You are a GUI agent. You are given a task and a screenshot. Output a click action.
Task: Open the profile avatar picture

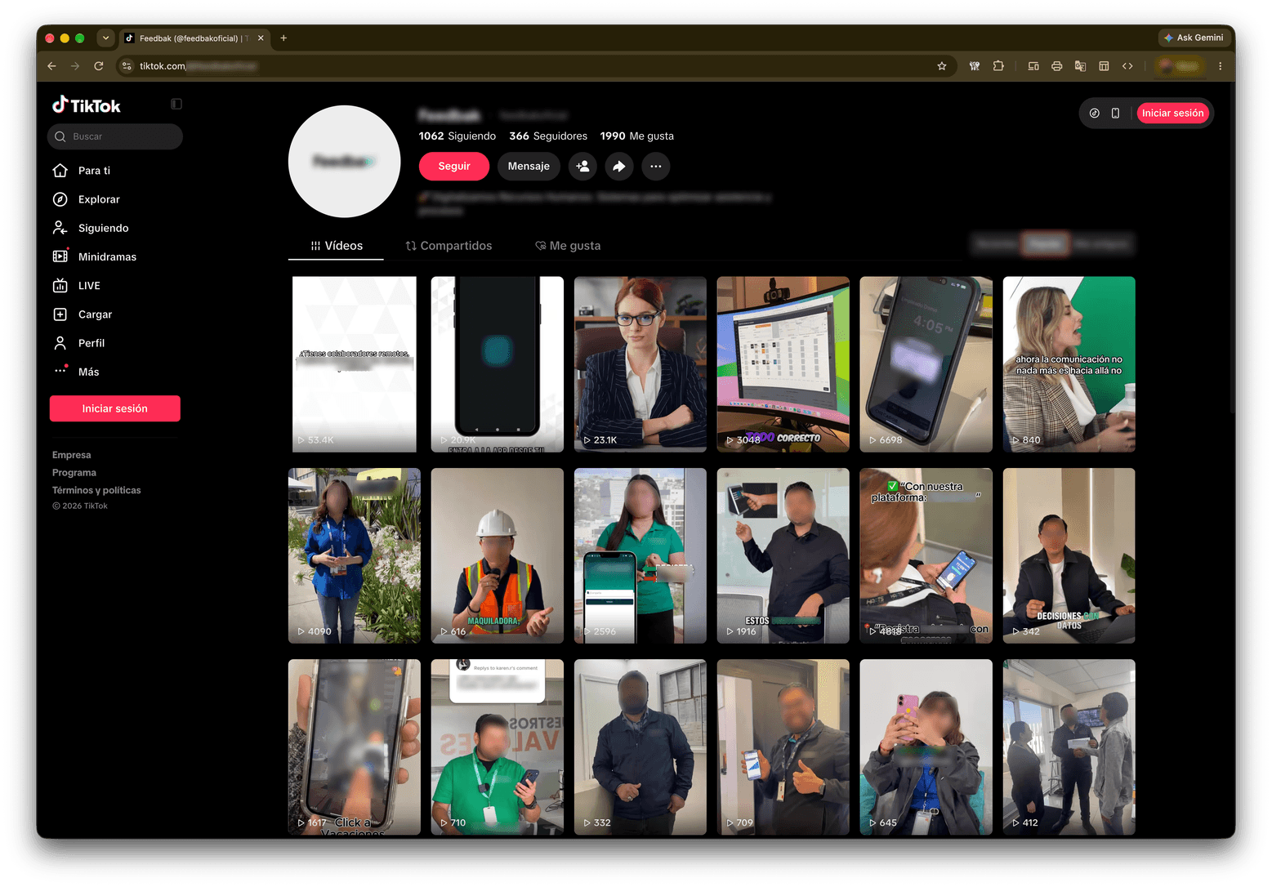point(345,162)
